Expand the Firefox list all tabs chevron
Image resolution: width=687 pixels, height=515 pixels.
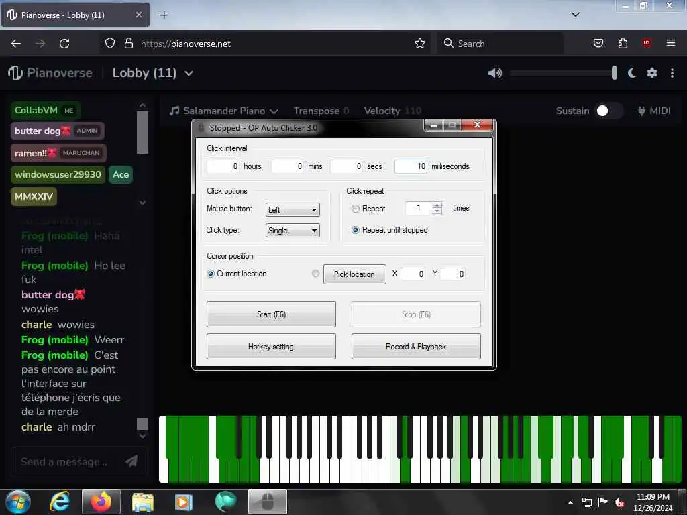[x=575, y=15]
